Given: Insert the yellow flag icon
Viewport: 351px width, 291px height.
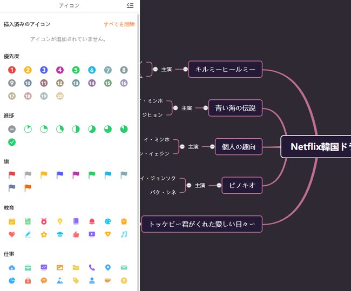Looking at the screenshot, I should [44, 175].
